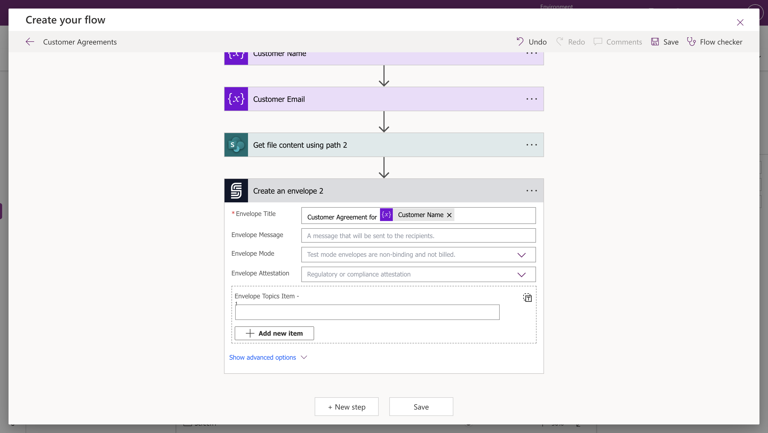Click the Envelope Message text field
This screenshot has width=768, height=433.
click(x=418, y=235)
